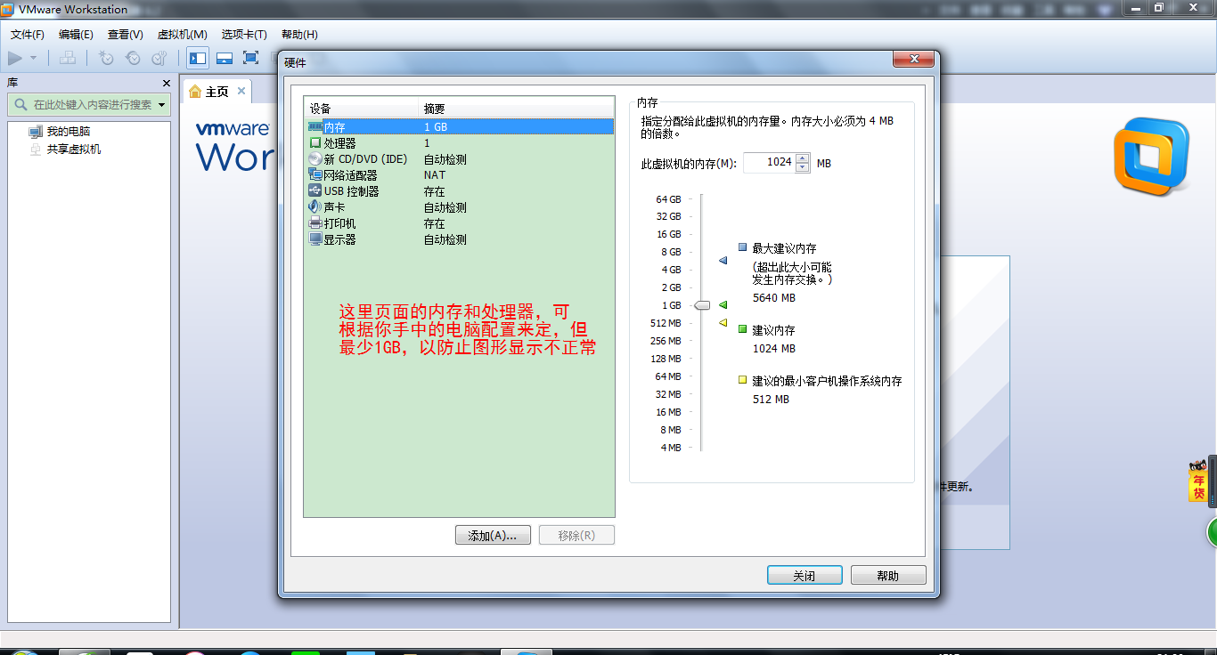
Task: Open the 帮助(H) menu
Action: (x=299, y=35)
